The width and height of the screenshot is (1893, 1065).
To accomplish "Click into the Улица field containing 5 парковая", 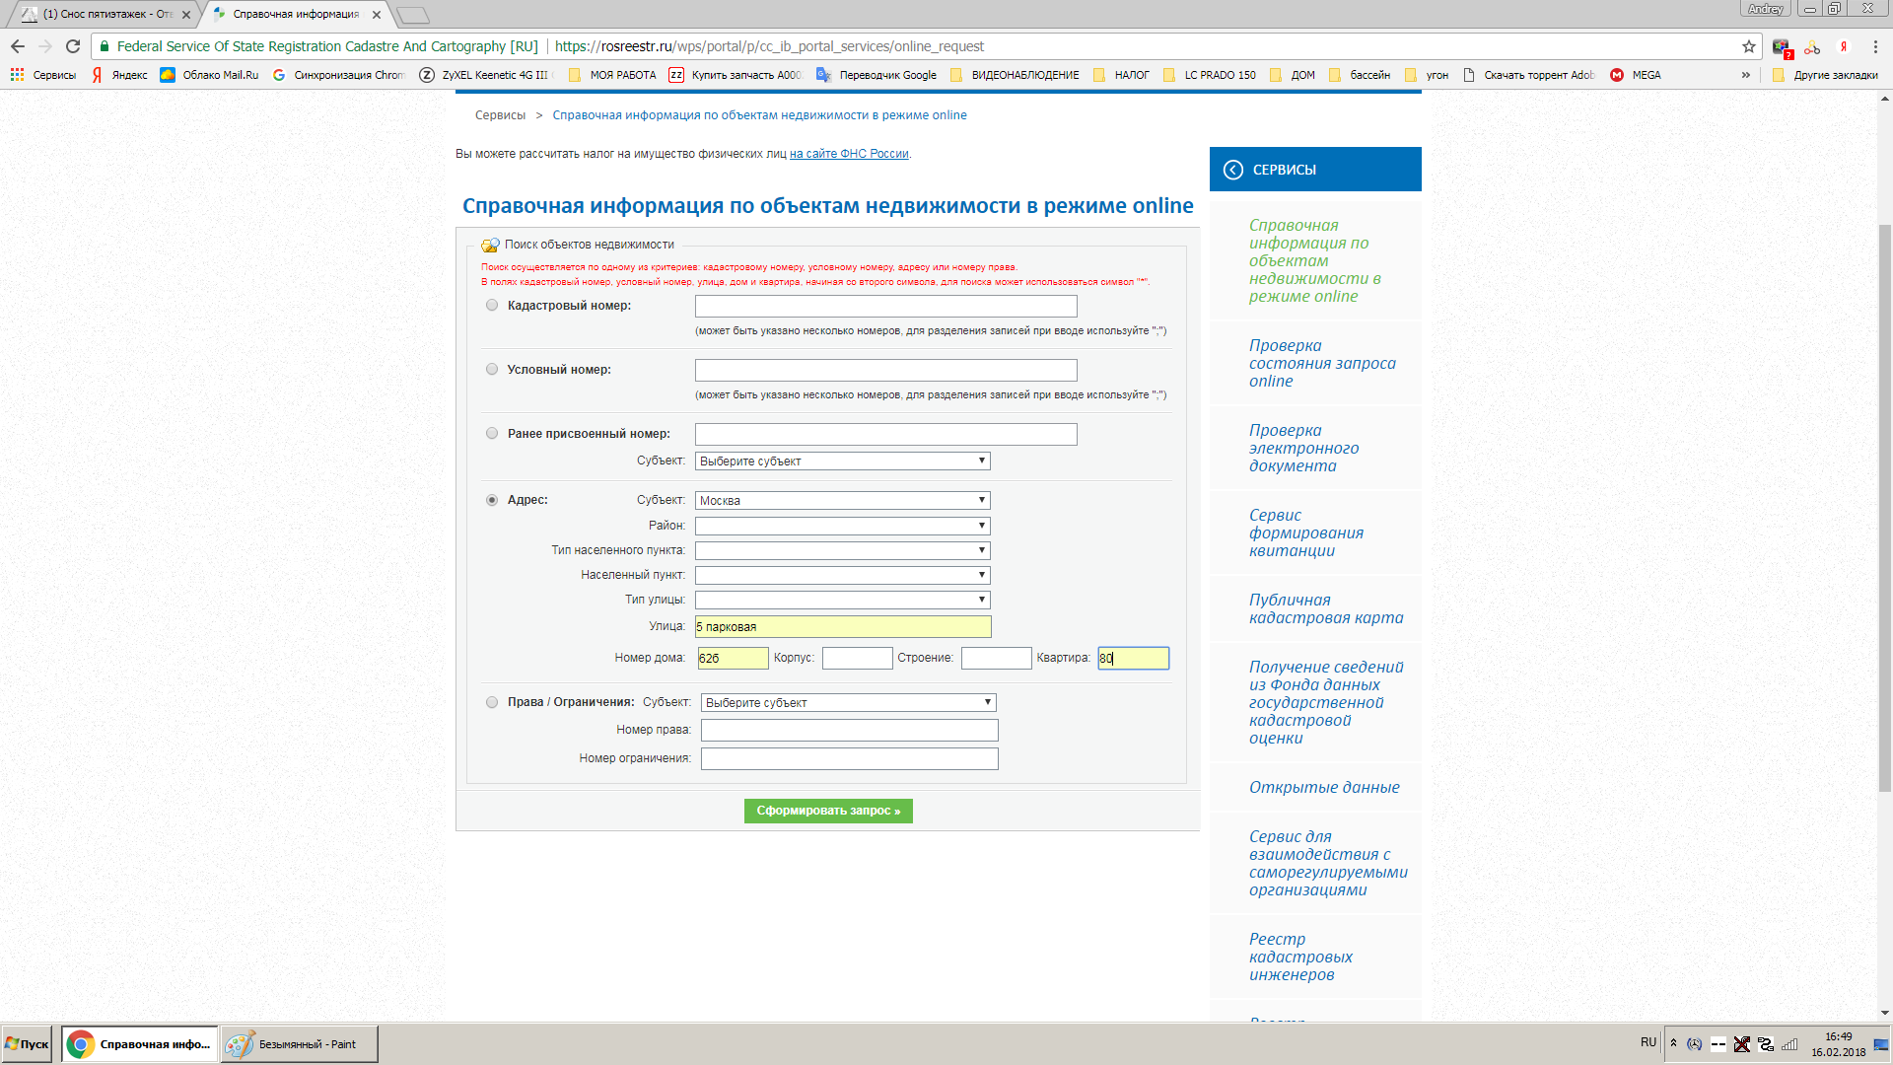I will pos(843,627).
